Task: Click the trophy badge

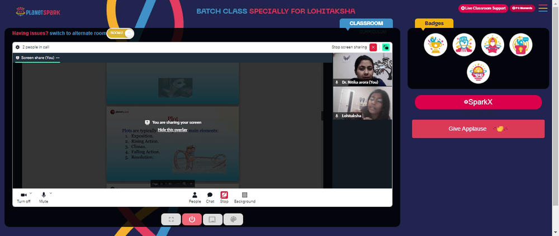Action: 435,45
